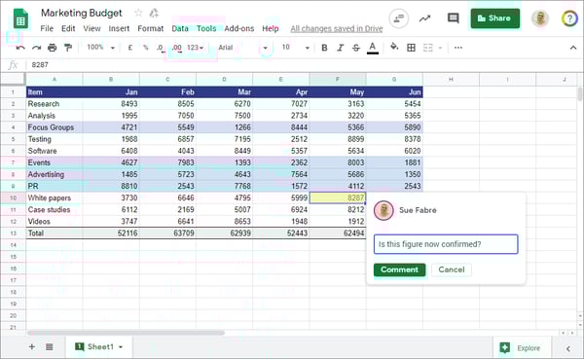584x359 pixels.
Task: Open the Arial font dropdown
Action: (x=242, y=48)
